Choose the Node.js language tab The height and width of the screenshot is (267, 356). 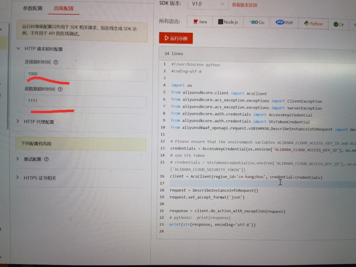click(228, 22)
